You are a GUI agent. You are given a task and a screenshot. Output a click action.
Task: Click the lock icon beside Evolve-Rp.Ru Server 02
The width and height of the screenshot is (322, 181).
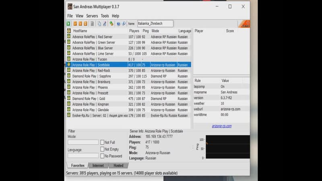coord(69,115)
